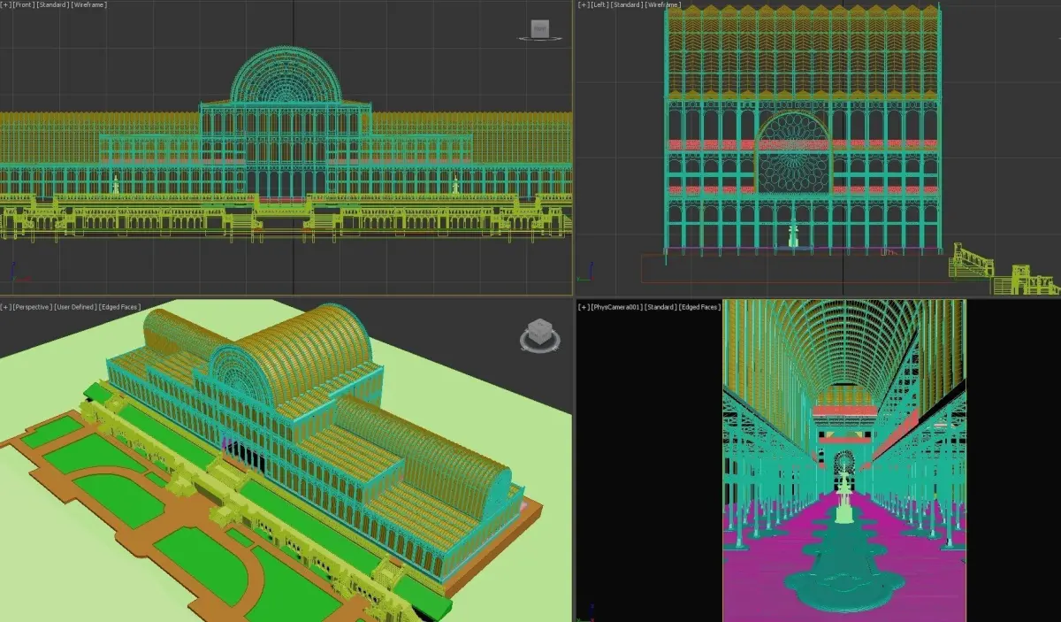The height and width of the screenshot is (622, 1061).
Task: Open the [+] menu of the PhysCamera001 viewport
Action: pos(584,307)
